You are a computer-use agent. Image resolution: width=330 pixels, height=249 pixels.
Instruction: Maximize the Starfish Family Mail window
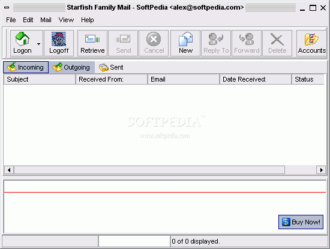(x=313, y=8)
